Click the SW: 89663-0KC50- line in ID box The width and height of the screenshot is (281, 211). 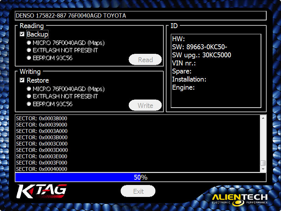200,47
